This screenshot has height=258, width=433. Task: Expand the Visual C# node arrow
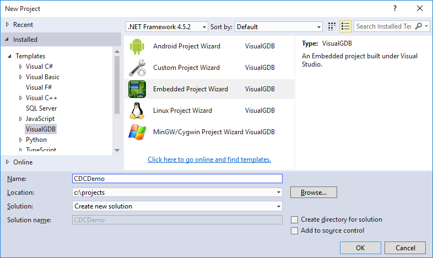click(21, 67)
